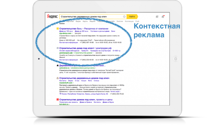Viewport: 218px width, 129px height.
Task: Open the Видео sitelink under masterkoff result
Action: 71,80
